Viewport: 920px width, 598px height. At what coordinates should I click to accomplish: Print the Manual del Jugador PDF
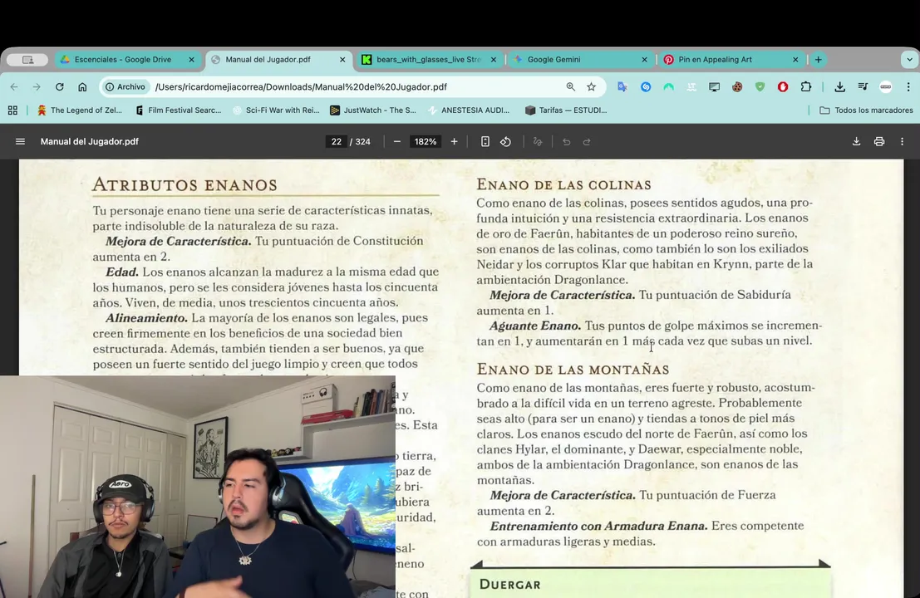pos(879,141)
